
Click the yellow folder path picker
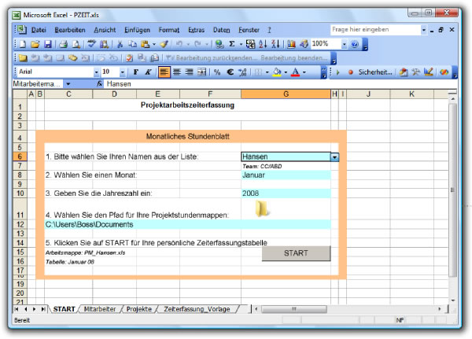[263, 208]
